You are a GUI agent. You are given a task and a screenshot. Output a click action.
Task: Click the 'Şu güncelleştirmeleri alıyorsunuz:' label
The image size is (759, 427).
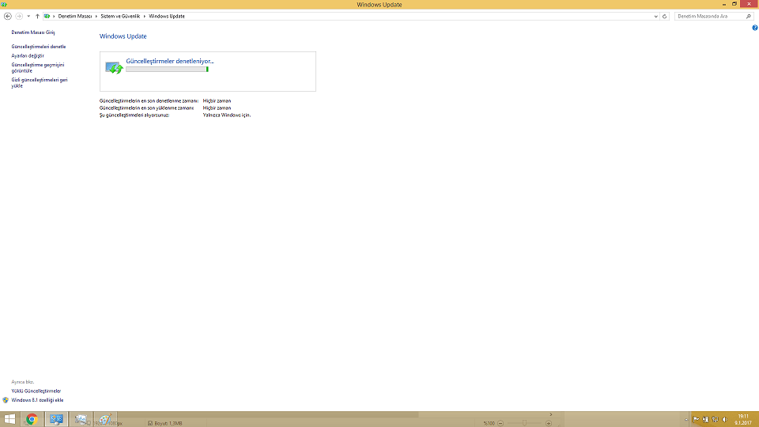134,115
